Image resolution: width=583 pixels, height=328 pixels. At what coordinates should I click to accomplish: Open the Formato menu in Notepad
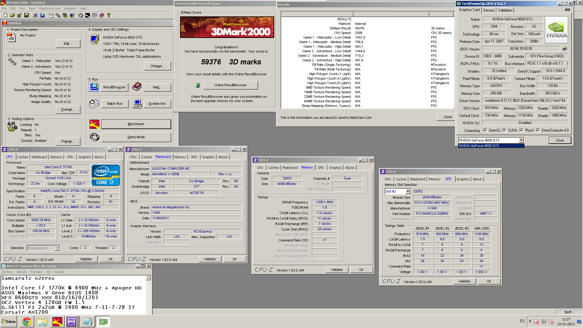pos(36,272)
